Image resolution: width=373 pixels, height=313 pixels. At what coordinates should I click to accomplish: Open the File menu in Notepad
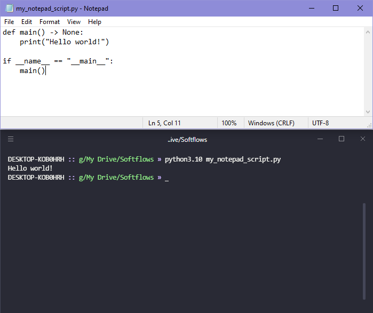tap(9, 22)
